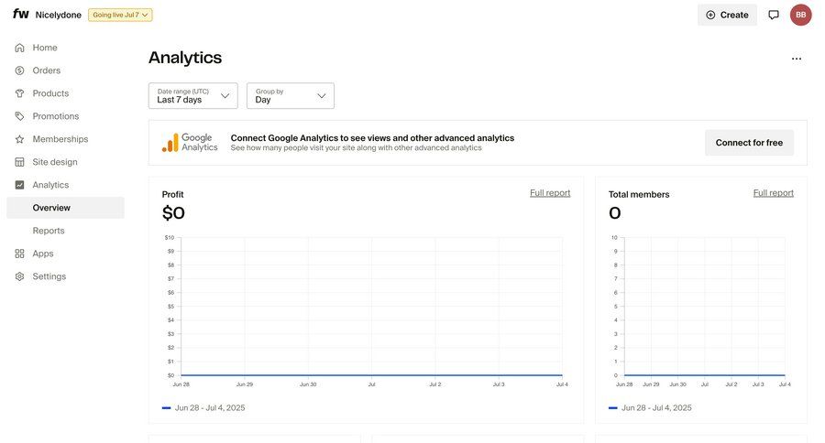The height and width of the screenshot is (443, 825).
Task: Open the Profit Full report link
Action: click(550, 193)
